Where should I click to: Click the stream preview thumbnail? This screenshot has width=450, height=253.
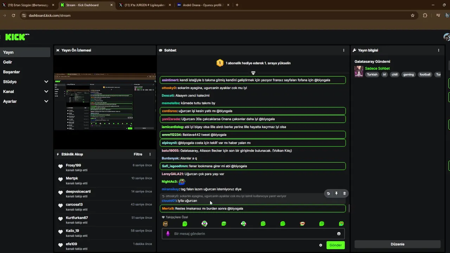pos(105,102)
